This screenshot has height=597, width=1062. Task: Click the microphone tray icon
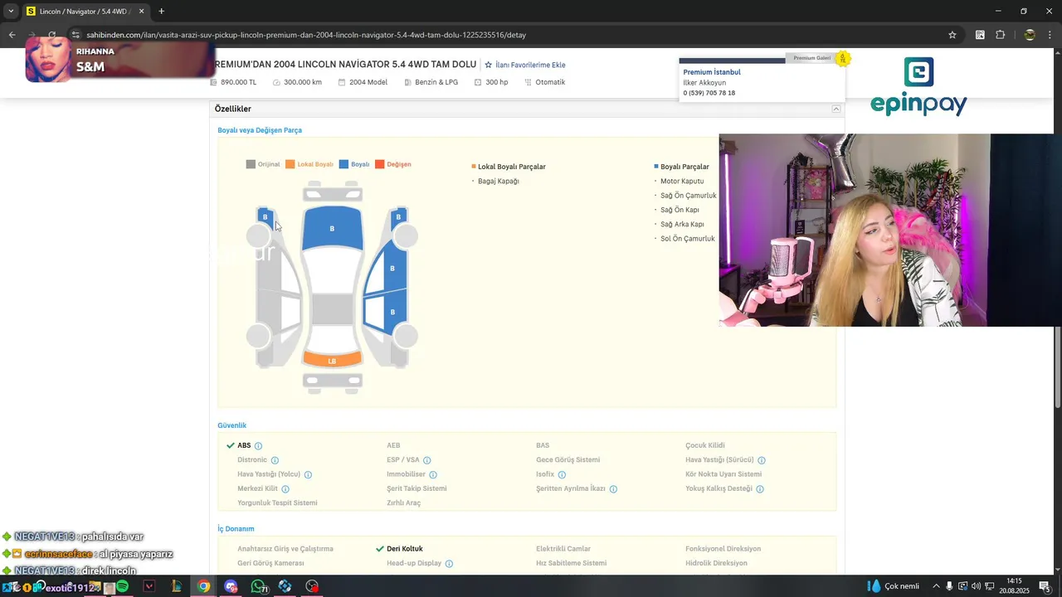click(x=950, y=586)
